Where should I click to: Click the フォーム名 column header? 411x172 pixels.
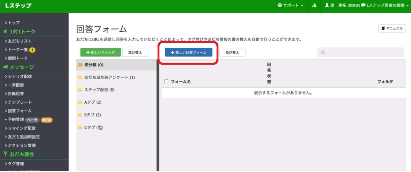(x=181, y=82)
